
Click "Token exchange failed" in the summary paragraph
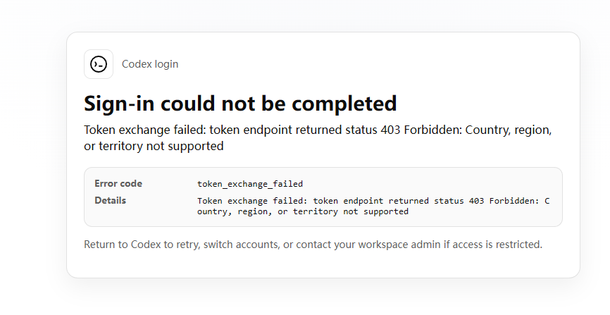point(144,130)
